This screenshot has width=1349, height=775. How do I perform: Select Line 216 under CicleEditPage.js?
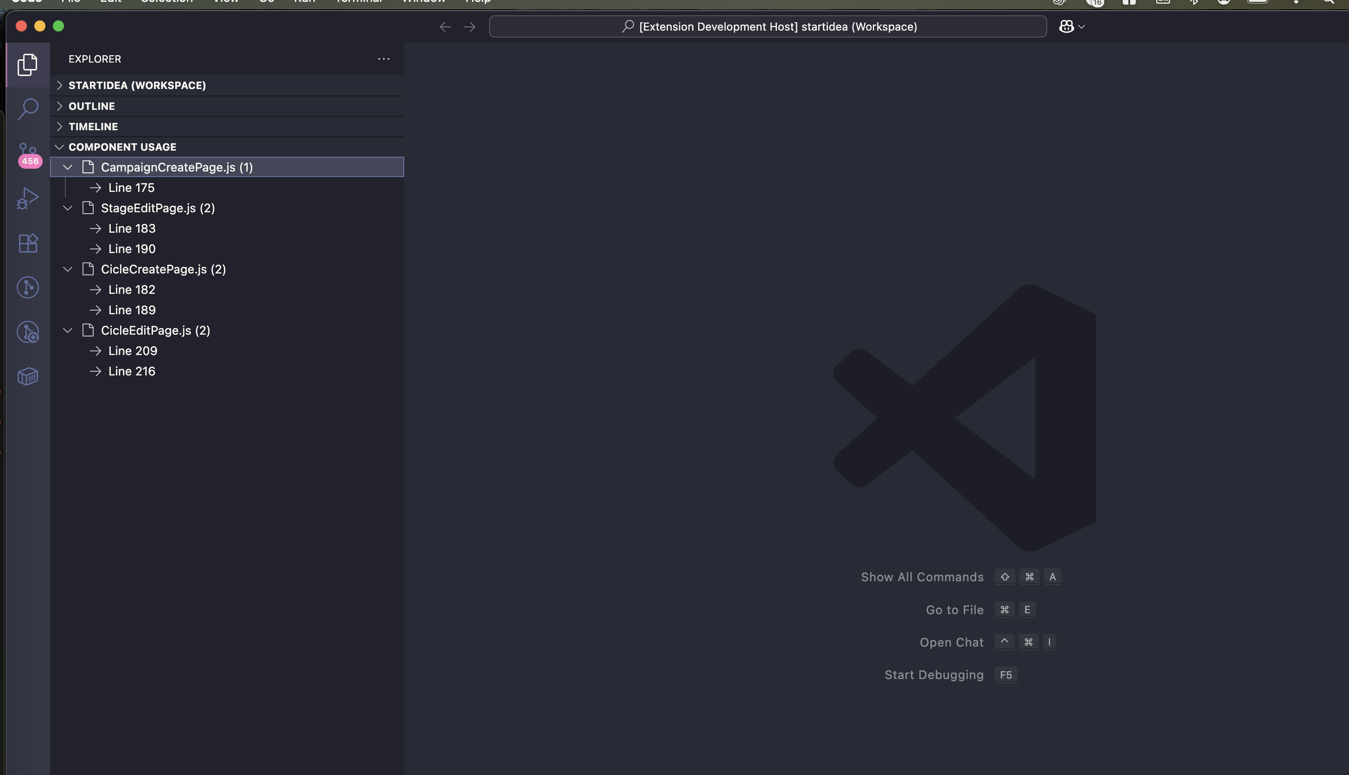pos(132,371)
